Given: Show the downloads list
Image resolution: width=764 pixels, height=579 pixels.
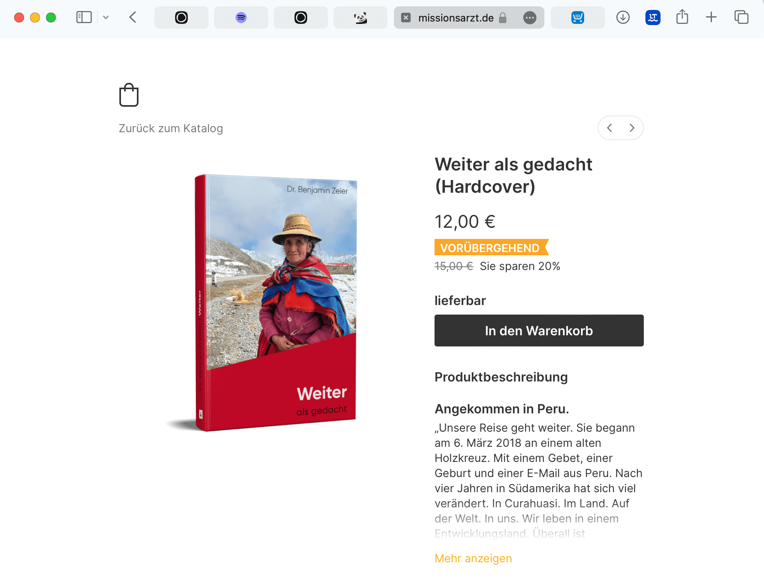Looking at the screenshot, I should point(623,17).
